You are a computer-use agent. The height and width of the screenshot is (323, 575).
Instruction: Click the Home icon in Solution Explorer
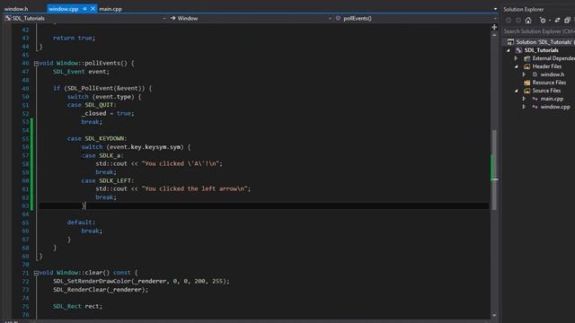(528, 21)
